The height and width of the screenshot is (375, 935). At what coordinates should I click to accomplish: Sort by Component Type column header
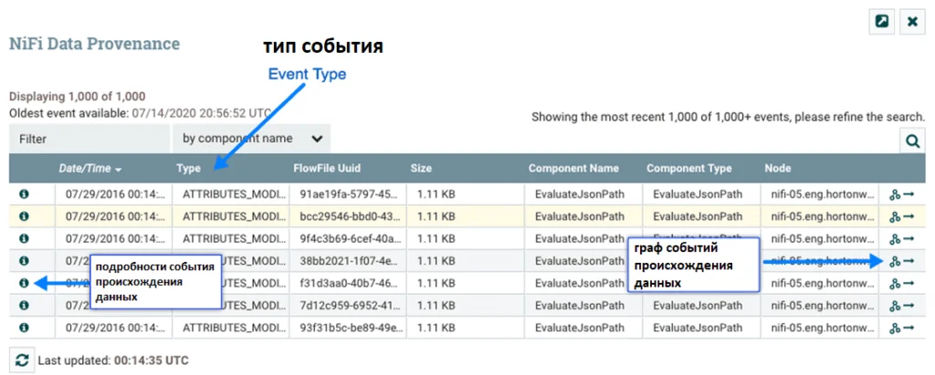(688, 169)
